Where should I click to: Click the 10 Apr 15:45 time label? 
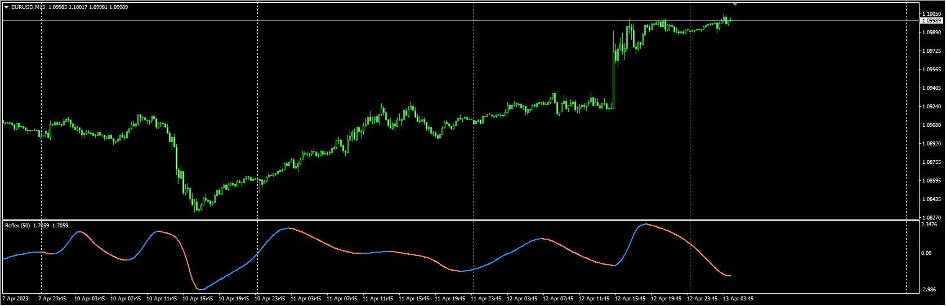[198, 299]
